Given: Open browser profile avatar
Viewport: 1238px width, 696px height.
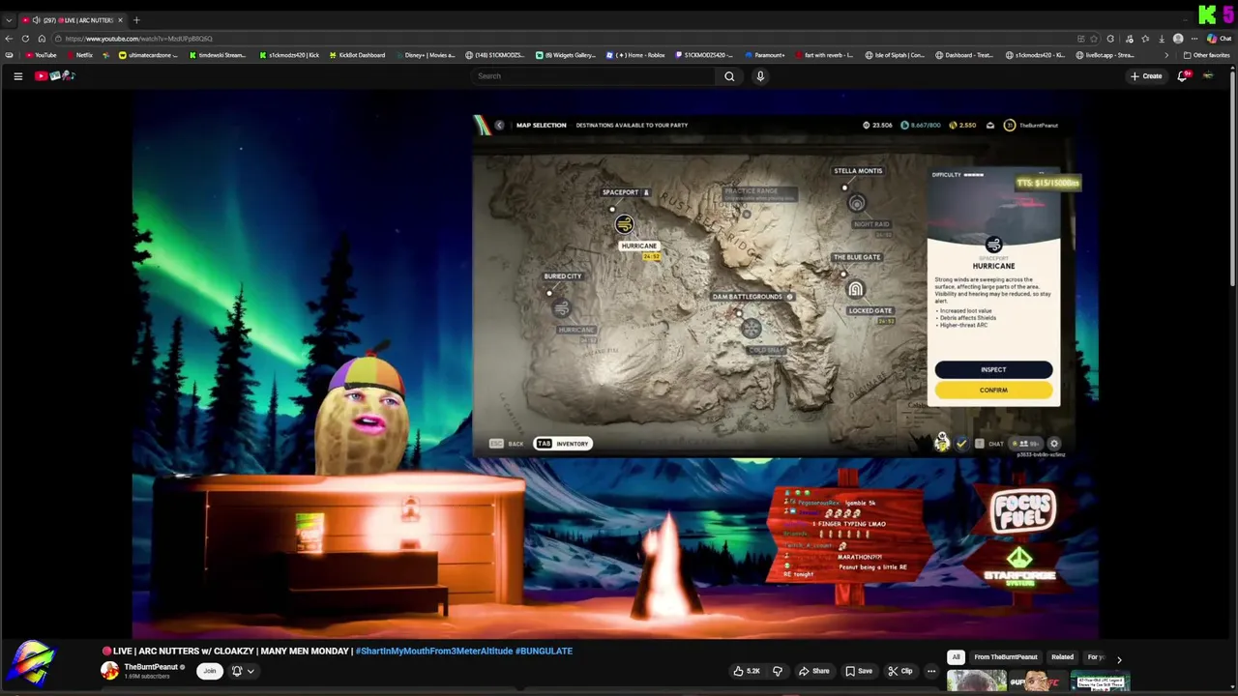Looking at the screenshot, I should tap(1178, 39).
